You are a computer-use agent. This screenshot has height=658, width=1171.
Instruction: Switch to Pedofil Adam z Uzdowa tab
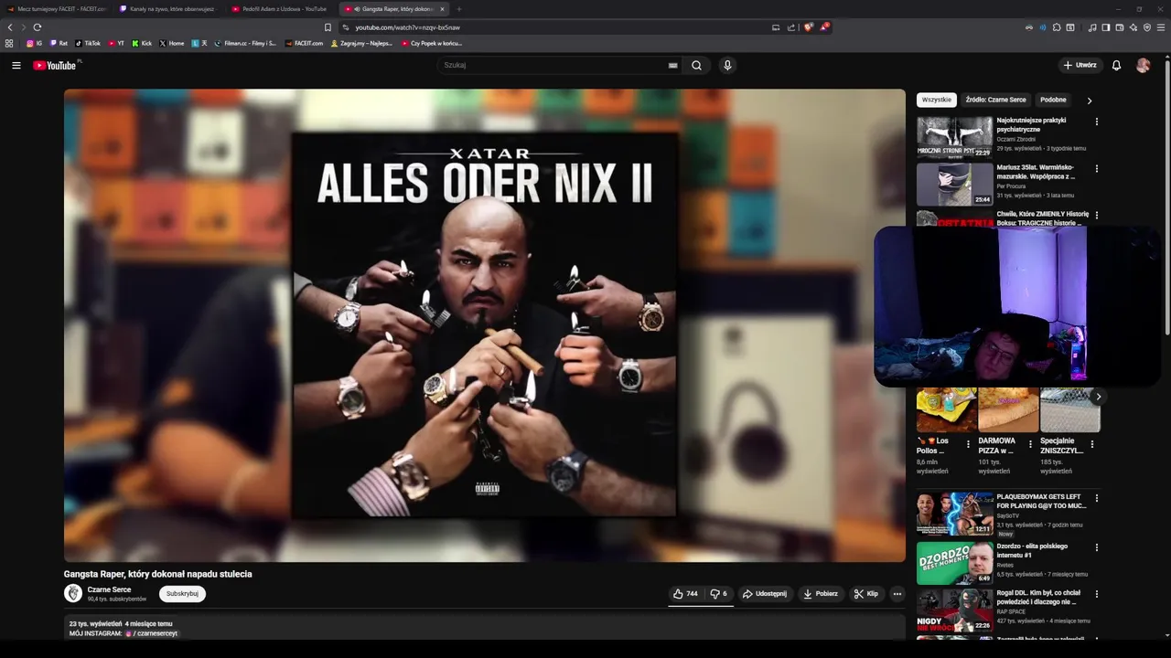(x=282, y=9)
